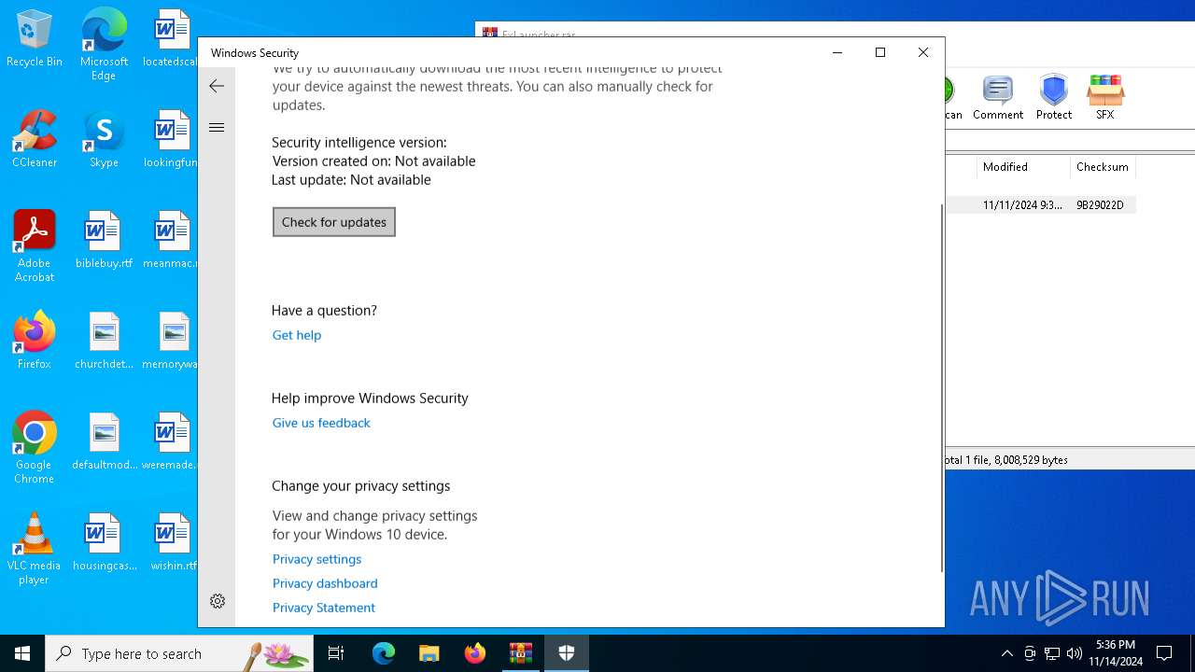Viewport: 1195px width, 672px height.
Task: Open the Recycle Bin desktop icon
Action: click(x=35, y=39)
